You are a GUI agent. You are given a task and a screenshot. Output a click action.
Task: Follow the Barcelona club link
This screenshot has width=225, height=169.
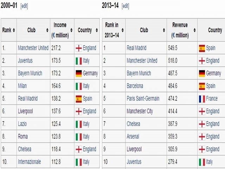click(135, 86)
